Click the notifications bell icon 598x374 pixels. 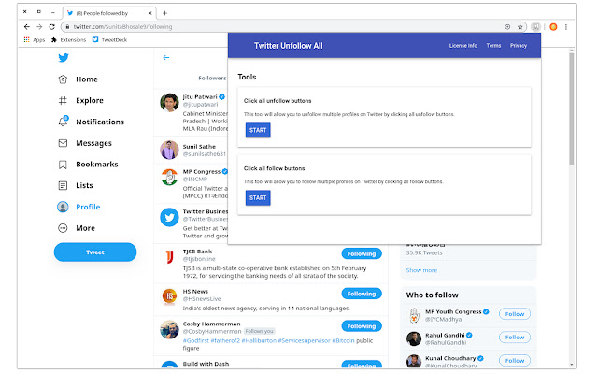pos(63,122)
